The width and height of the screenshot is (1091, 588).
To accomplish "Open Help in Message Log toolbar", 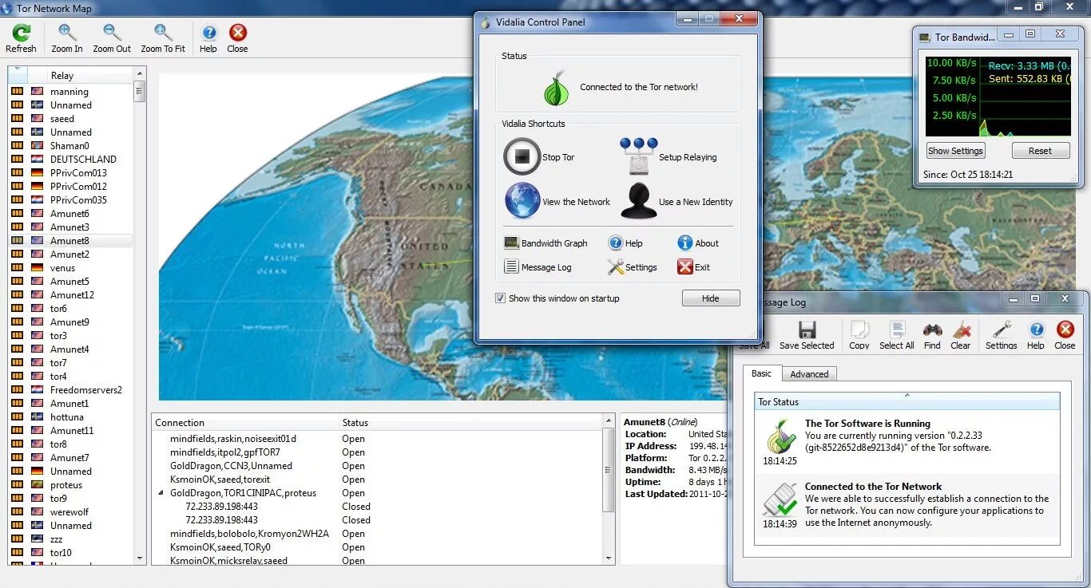I will tap(1036, 335).
